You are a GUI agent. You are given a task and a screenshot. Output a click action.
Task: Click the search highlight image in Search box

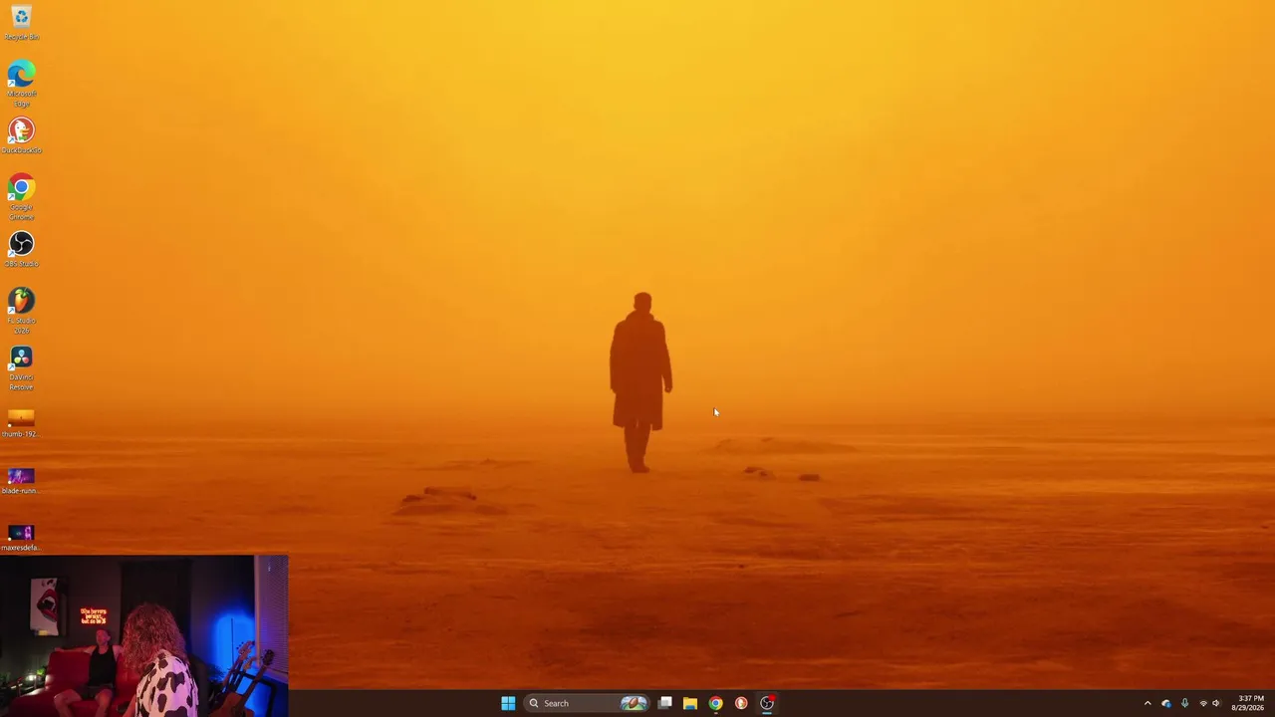pyautogui.click(x=634, y=703)
